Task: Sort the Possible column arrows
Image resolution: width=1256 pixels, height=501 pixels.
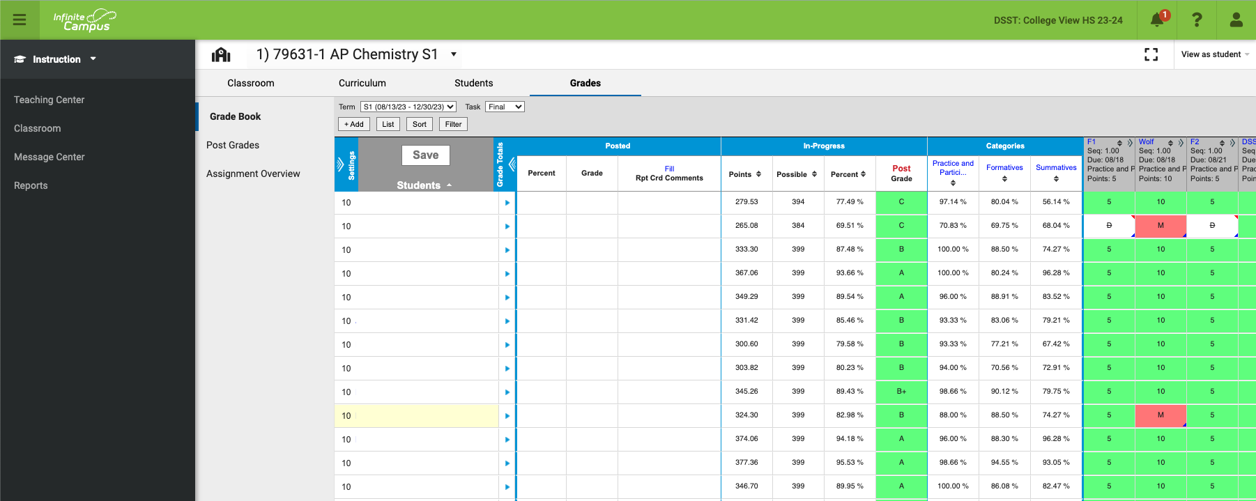Action: [x=814, y=174]
